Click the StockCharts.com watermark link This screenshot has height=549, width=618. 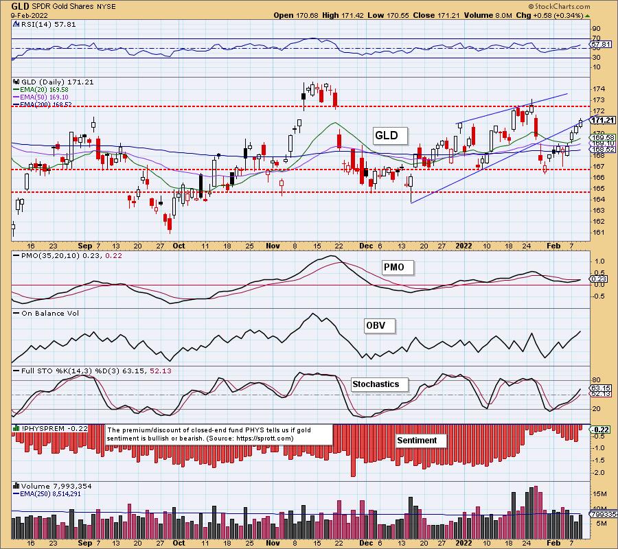point(559,6)
